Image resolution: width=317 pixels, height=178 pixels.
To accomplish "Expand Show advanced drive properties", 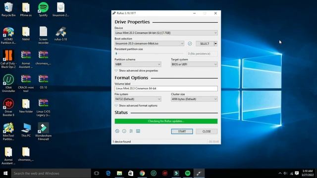I will click(x=137, y=71).
